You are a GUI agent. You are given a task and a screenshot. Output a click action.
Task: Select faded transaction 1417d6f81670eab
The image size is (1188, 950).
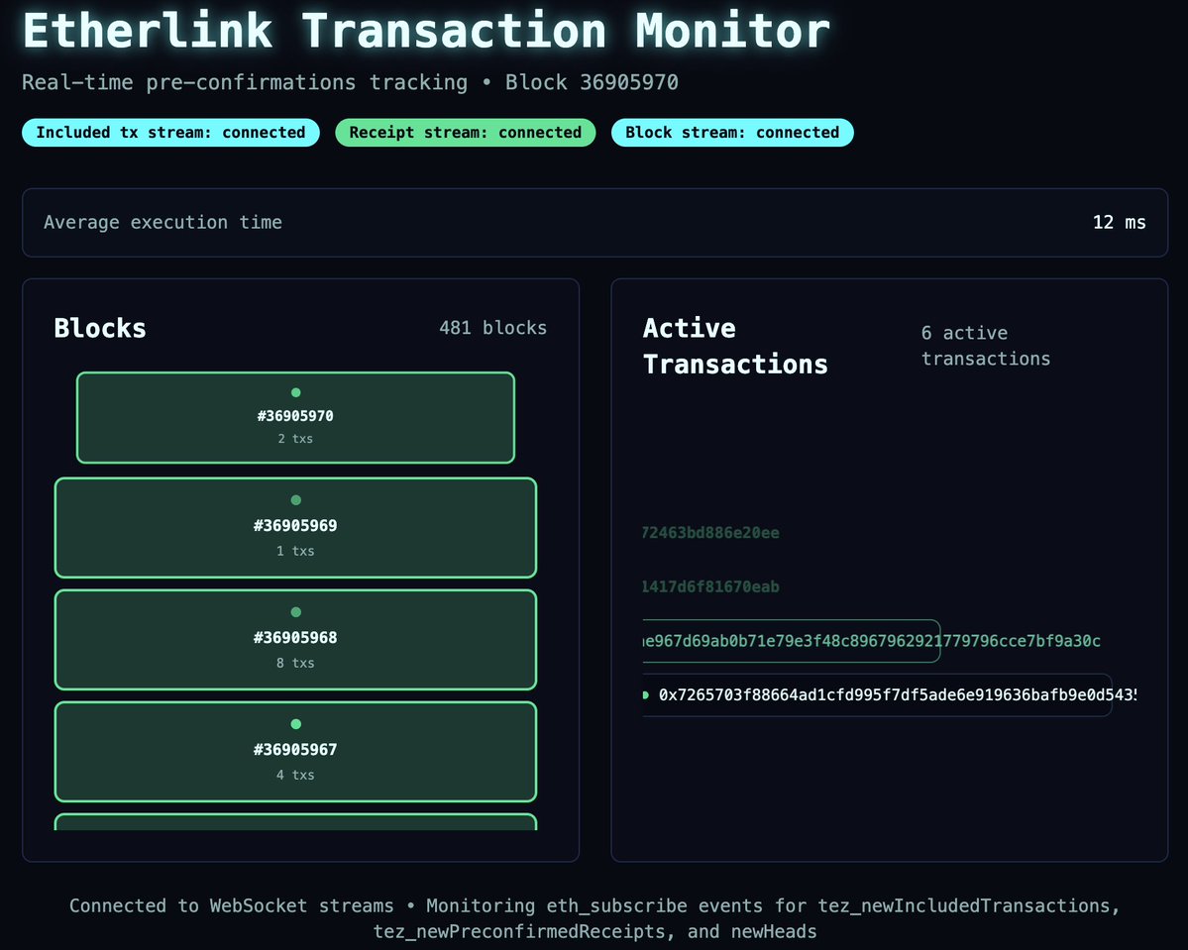click(x=710, y=586)
